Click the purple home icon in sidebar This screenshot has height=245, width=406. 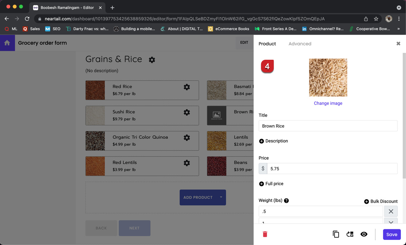click(x=7, y=42)
